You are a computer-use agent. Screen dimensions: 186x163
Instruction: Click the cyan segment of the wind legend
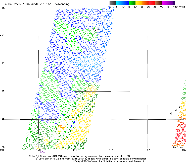click(119, 3)
